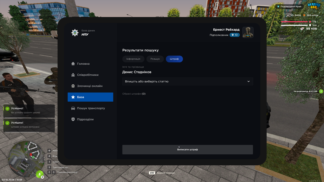Go to Пошук транспорту section
Image resolution: width=324 pixels, height=182 pixels.
pyautogui.click(x=90, y=108)
